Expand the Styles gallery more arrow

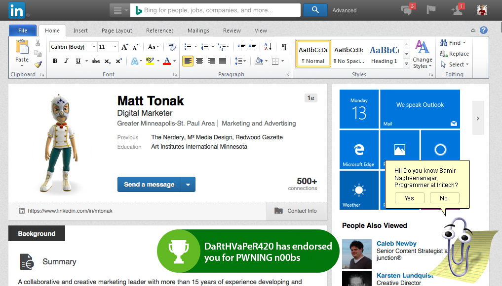coord(406,64)
